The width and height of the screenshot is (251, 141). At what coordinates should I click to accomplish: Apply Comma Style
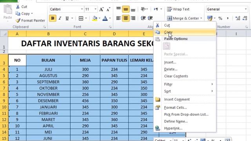(x=227, y=18)
